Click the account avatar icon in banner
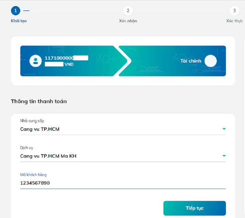 pyautogui.click(x=35, y=61)
